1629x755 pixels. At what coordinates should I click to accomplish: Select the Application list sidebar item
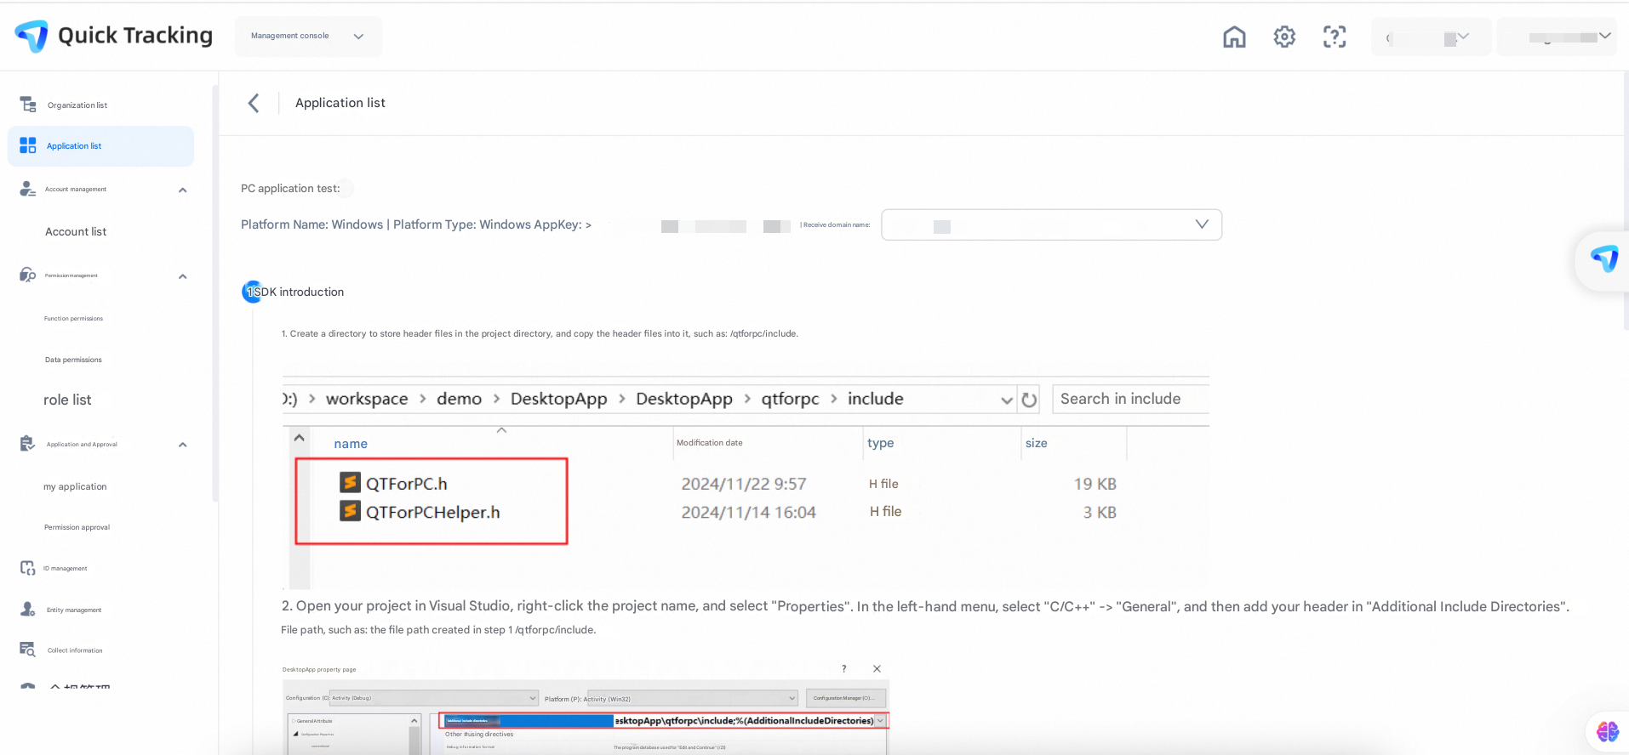(100, 146)
